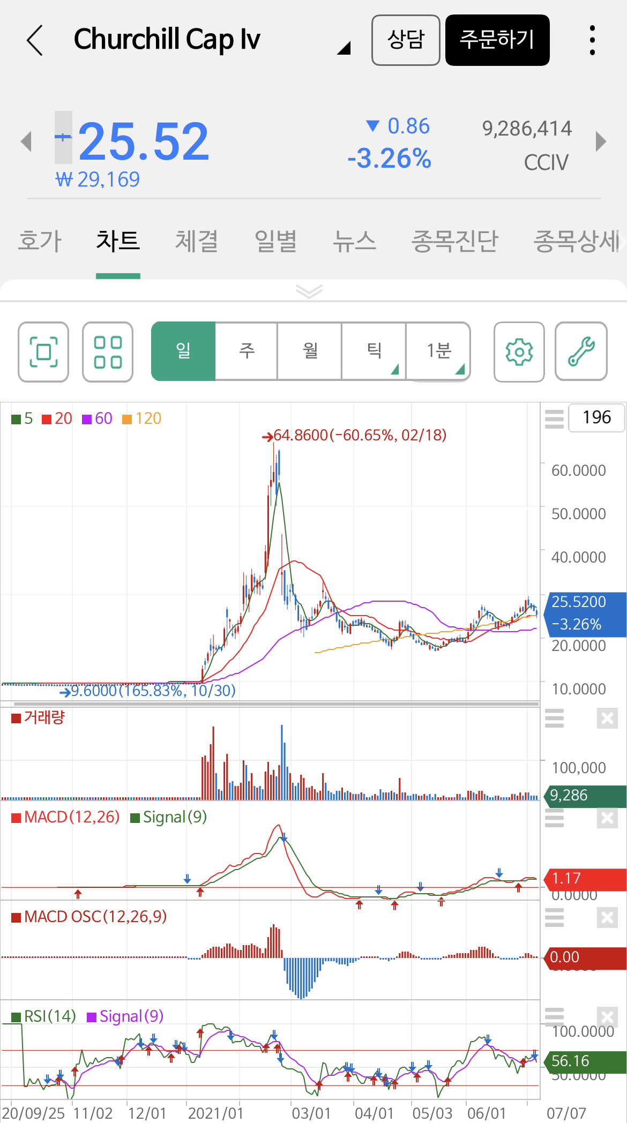627x1123 pixels.
Task: Tap the Churchill Cap Iv stock title
Action: click(167, 40)
